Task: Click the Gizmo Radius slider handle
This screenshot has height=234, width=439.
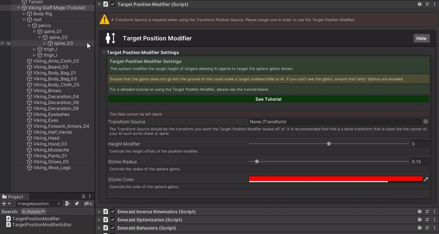Action: coord(257,162)
